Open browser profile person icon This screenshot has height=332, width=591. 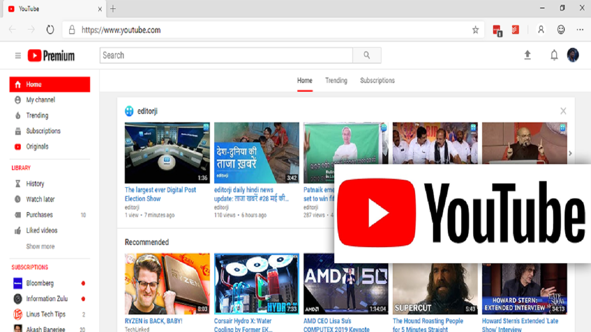[x=541, y=30]
